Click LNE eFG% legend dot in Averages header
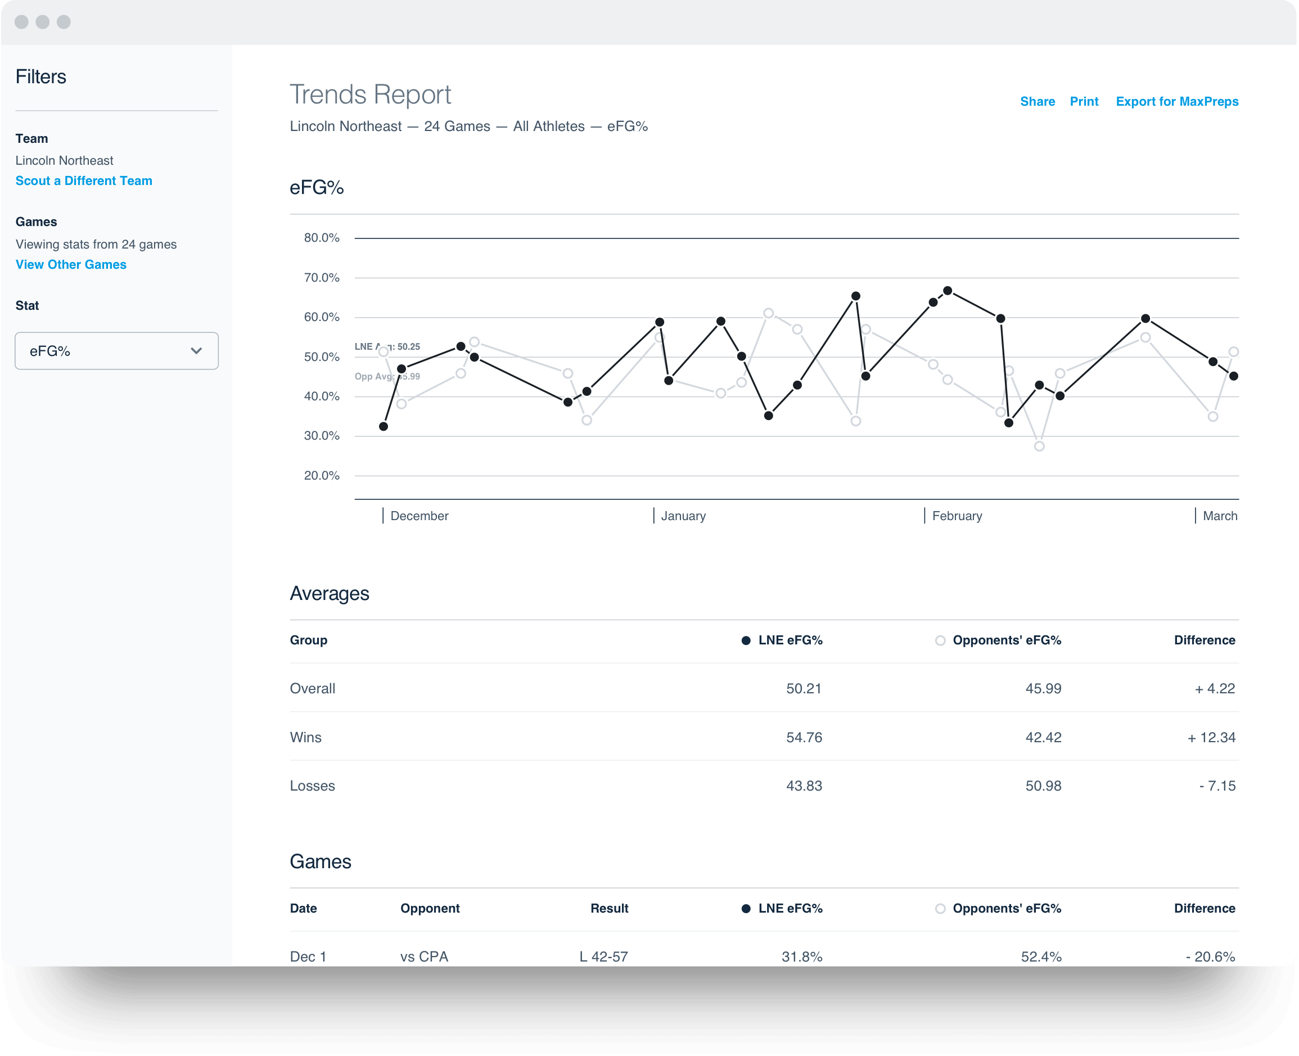This screenshot has height=1056, width=1299. pyautogui.click(x=746, y=640)
